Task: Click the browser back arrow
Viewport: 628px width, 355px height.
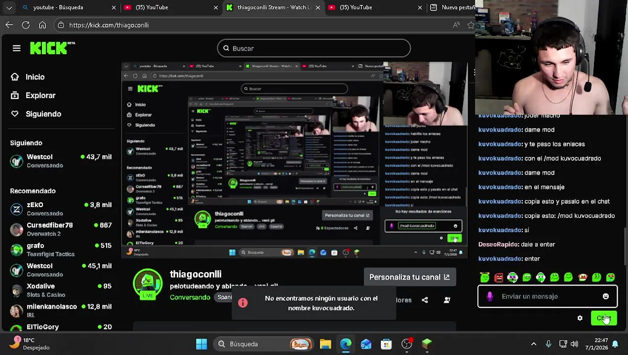Action: click(9, 25)
